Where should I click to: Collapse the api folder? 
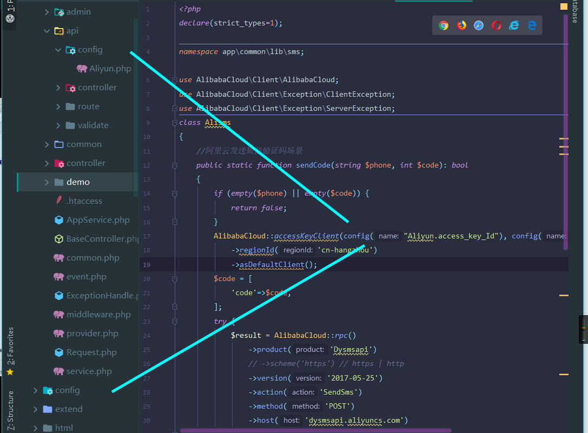coord(47,31)
